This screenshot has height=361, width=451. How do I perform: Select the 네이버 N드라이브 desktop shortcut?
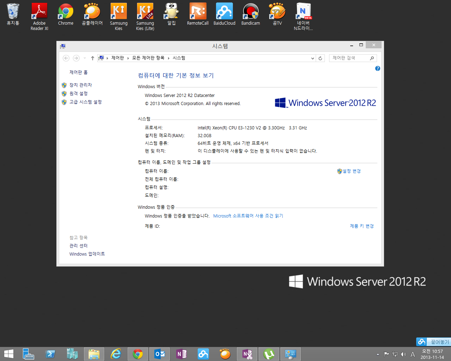[x=303, y=17]
